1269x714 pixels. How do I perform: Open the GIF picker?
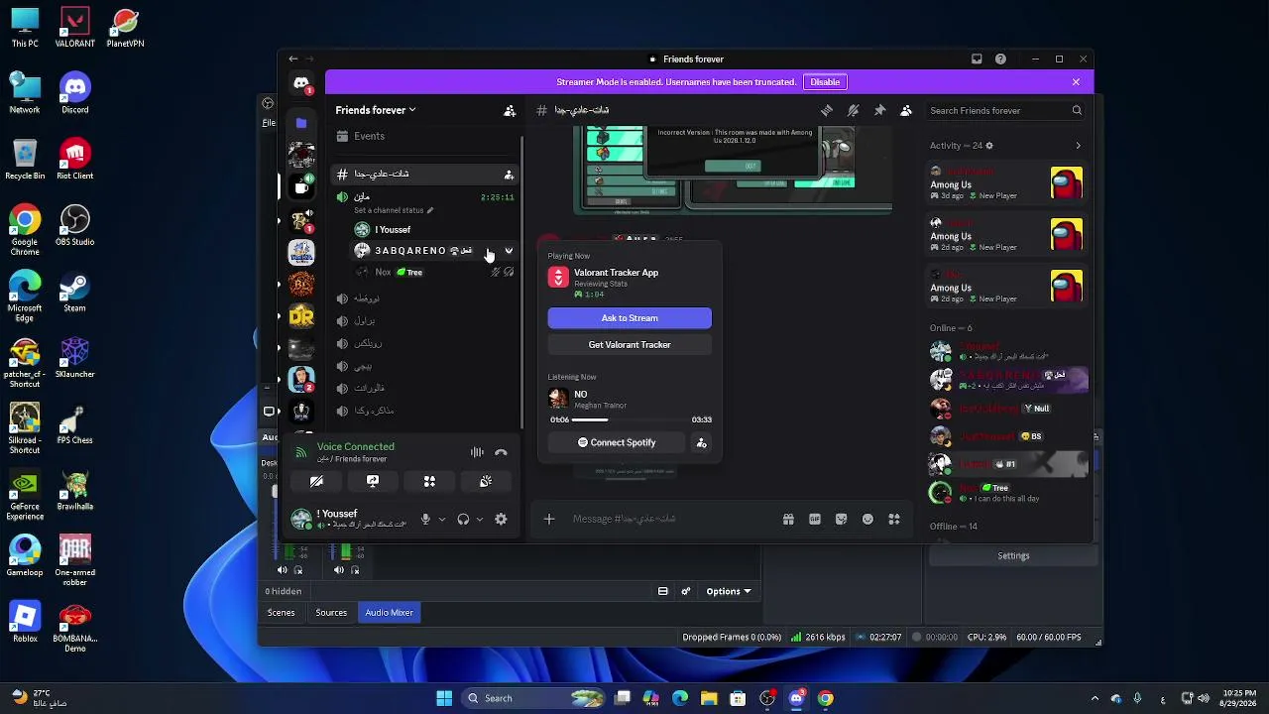pyautogui.click(x=815, y=519)
